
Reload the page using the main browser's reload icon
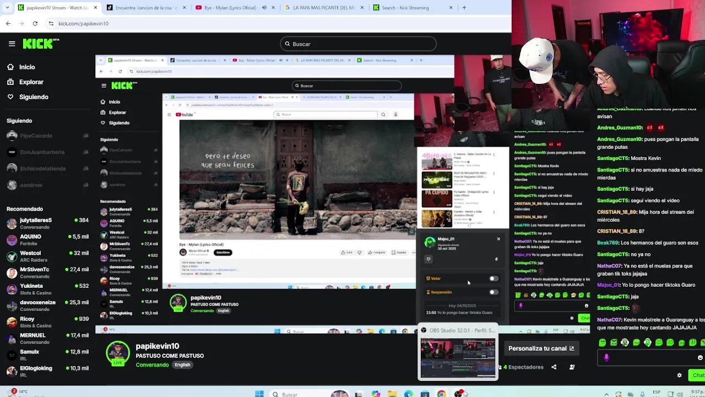click(35, 24)
